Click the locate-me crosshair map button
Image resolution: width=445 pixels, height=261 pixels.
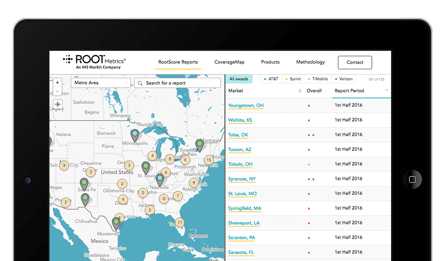tap(58, 104)
